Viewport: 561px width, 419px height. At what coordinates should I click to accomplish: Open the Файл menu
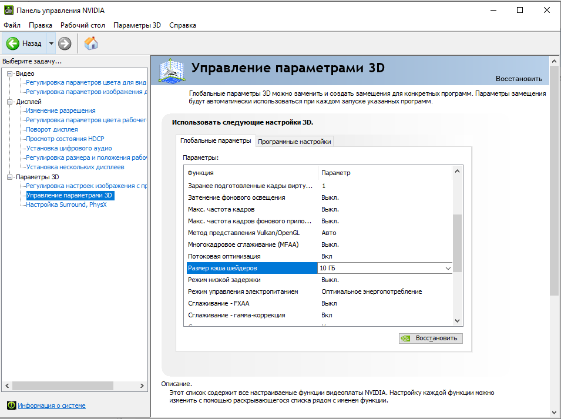(x=12, y=25)
